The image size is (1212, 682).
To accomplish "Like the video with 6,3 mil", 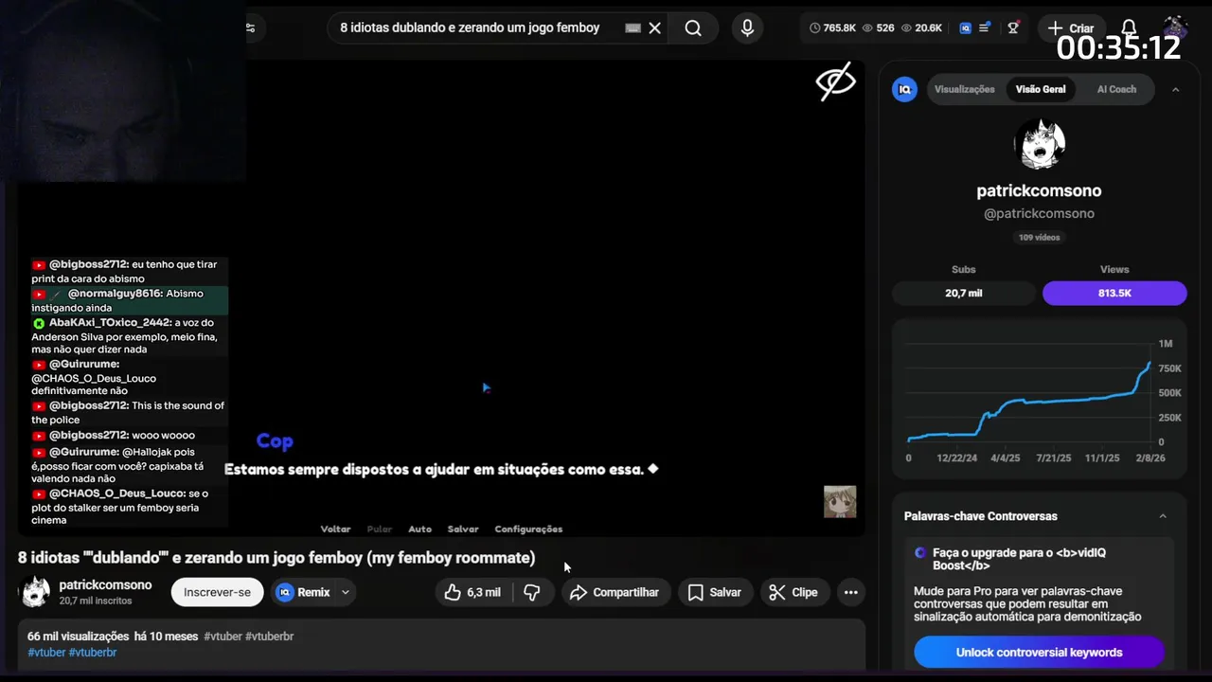I will [x=472, y=592].
